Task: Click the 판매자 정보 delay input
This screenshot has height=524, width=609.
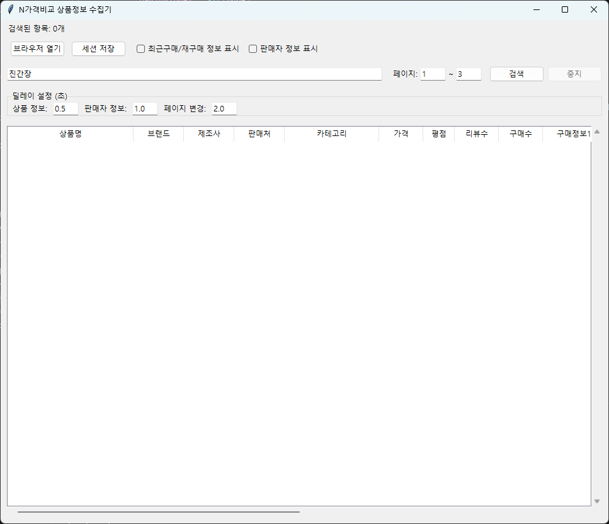Action: pos(145,109)
